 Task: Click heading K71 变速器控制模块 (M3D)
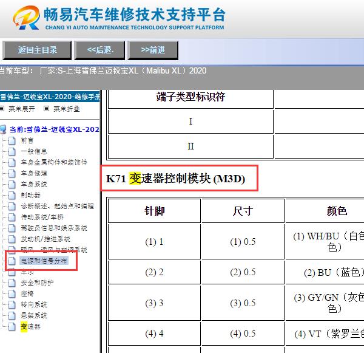pos(175,179)
